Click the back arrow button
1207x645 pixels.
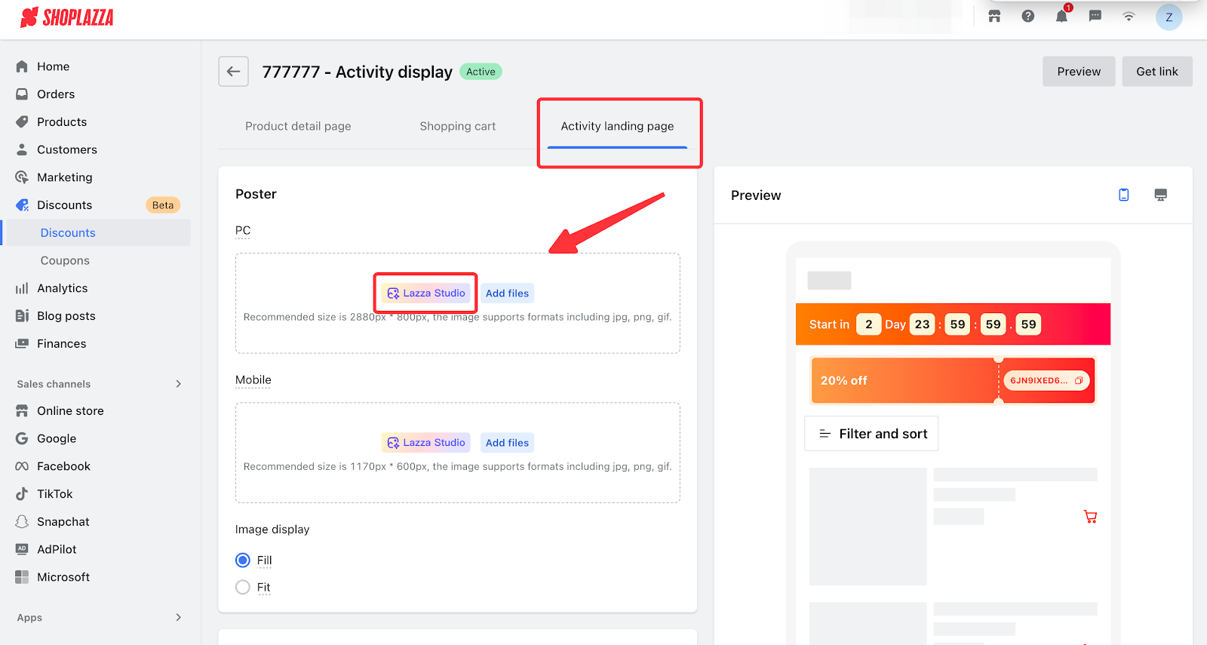coord(233,72)
